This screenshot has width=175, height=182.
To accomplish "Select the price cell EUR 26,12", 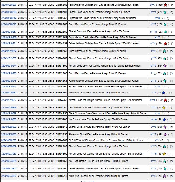I will click(61, 127).
